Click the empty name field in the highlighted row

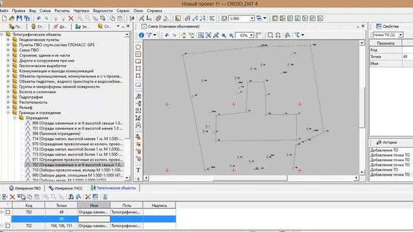pos(94,219)
